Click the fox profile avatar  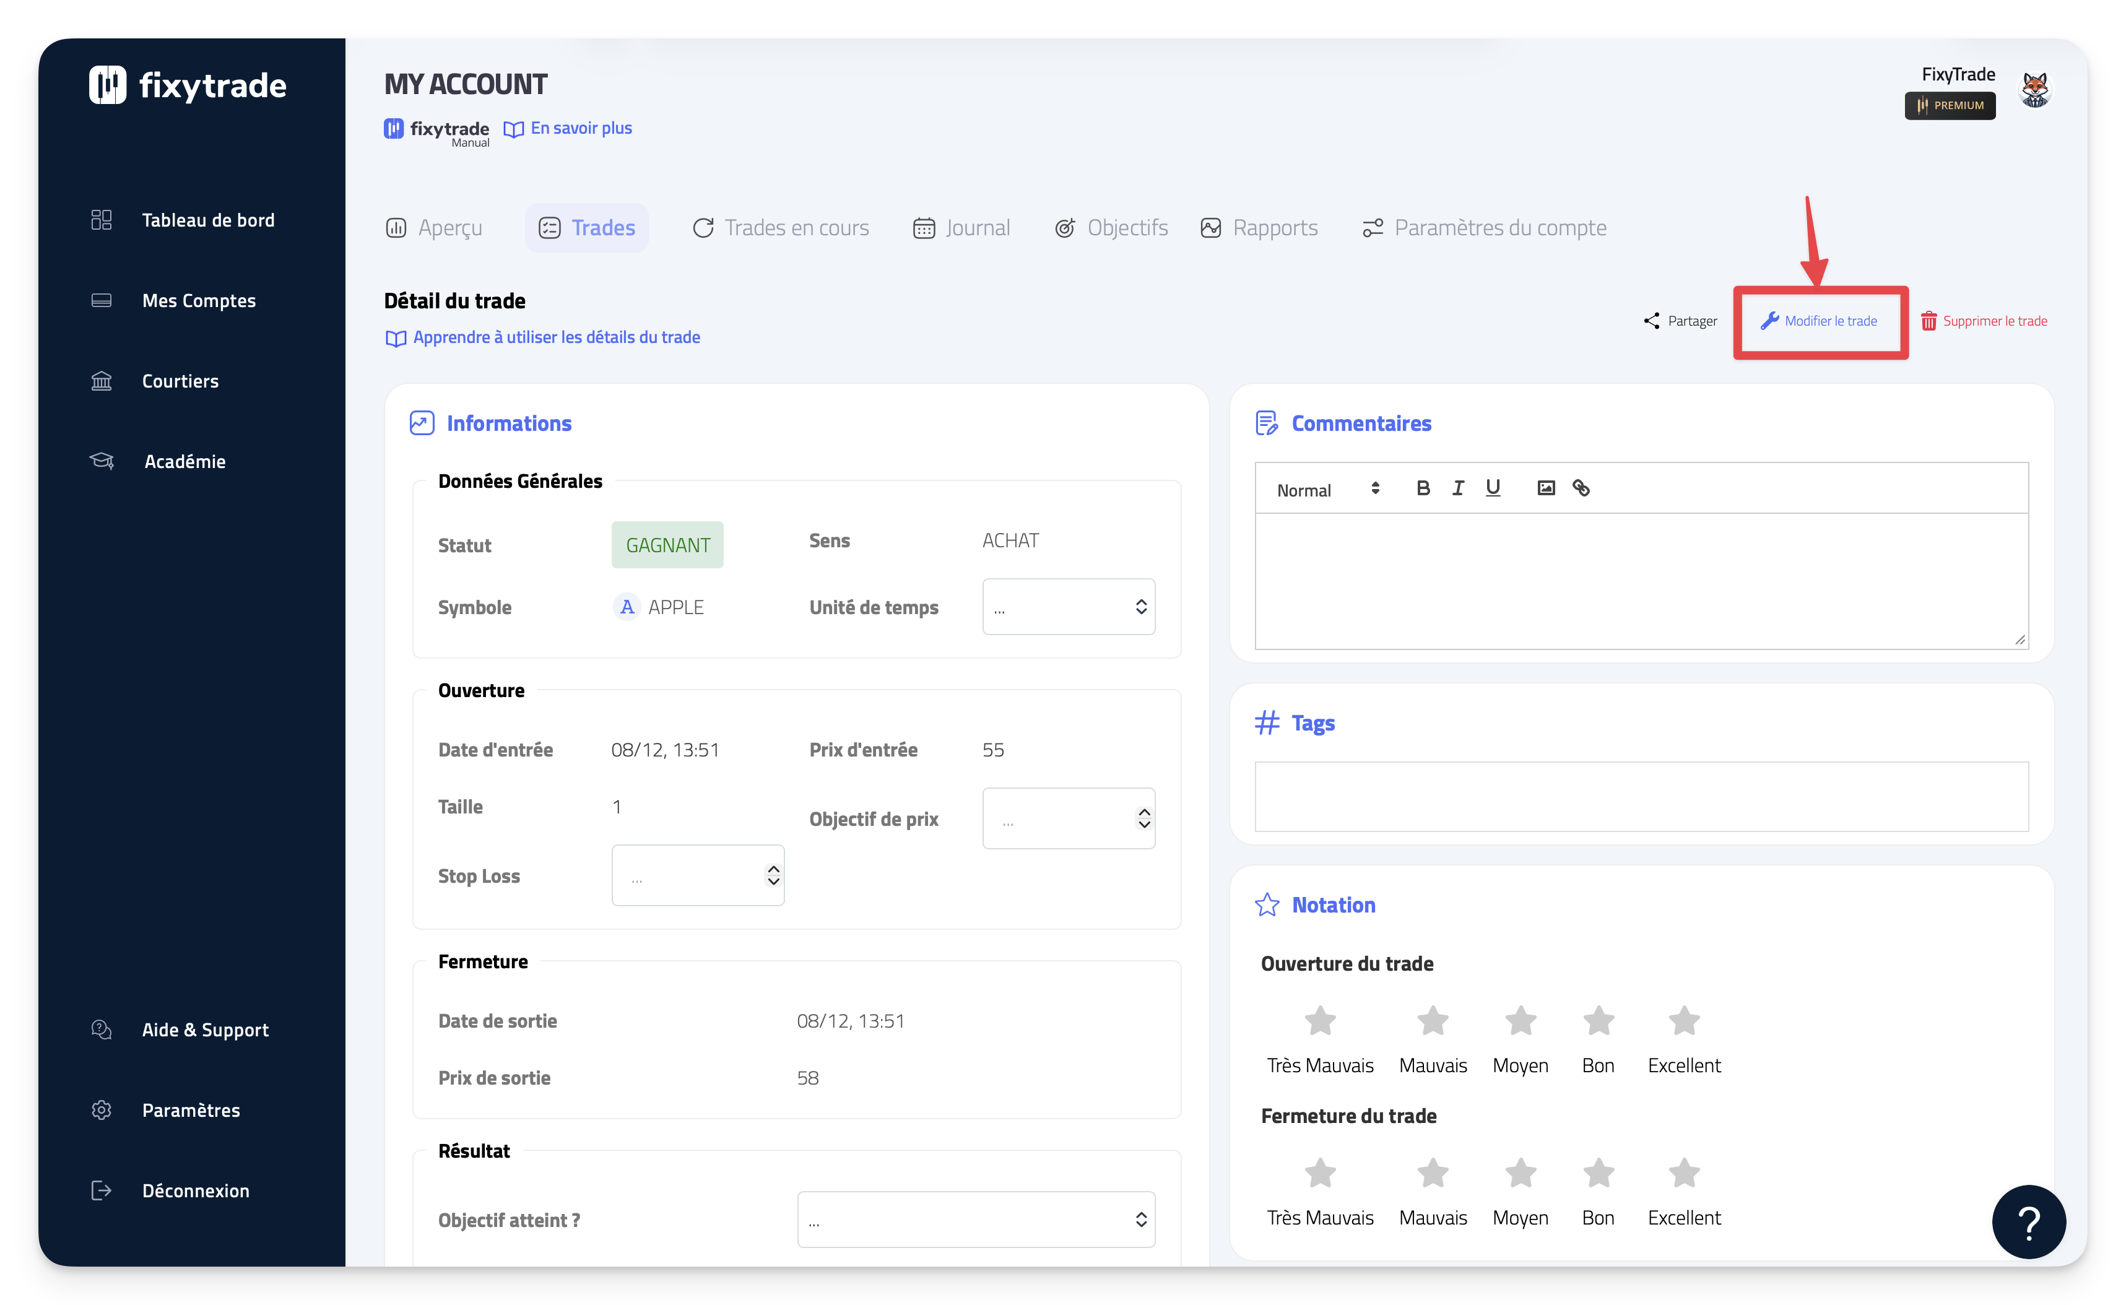click(x=2034, y=90)
